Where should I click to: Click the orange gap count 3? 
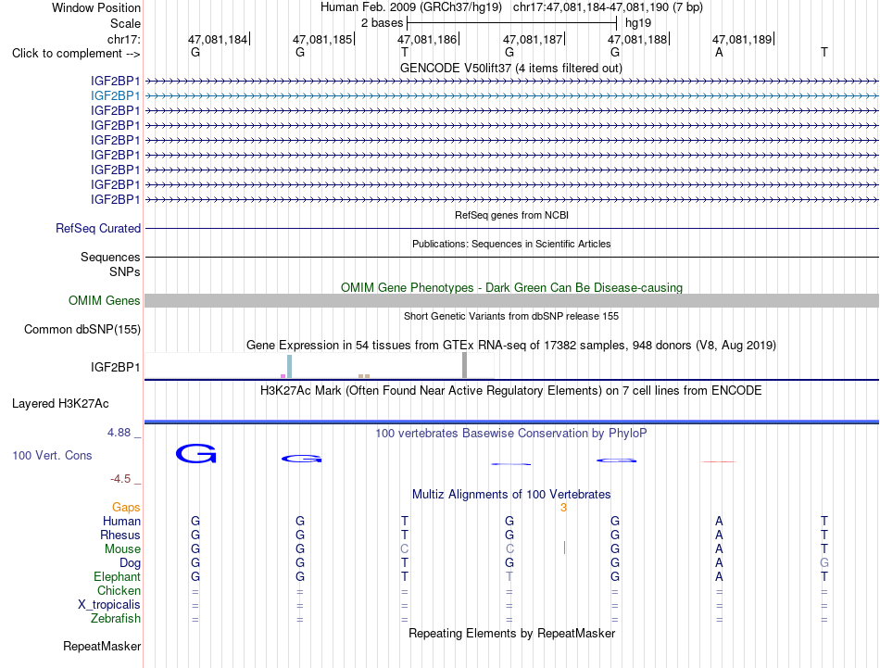pyautogui.click(x=563, y=508)
